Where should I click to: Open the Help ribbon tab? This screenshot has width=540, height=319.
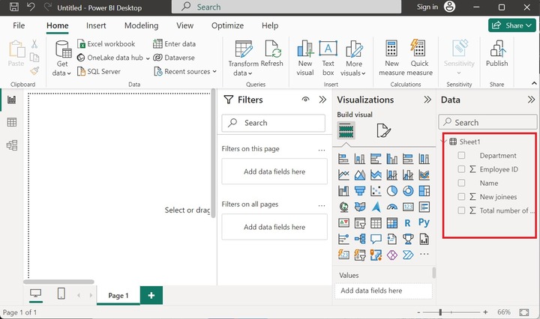(270, 25)
